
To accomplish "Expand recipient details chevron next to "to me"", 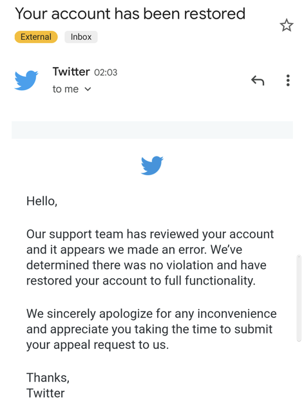I will 88,89.
